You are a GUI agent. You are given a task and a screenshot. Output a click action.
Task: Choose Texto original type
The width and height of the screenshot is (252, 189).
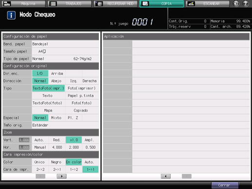(x=48, y=95)
